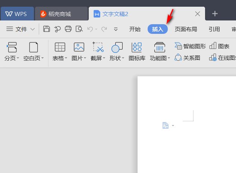Expand the 功能图 dropdown arrow
This screenshot has width=236, height=173.
(x=169, y=58)
